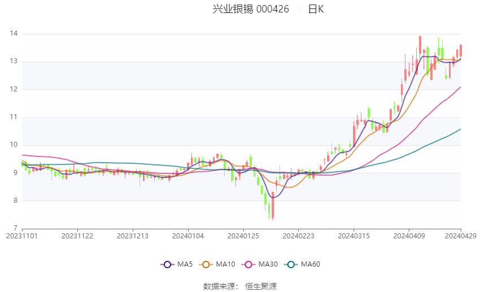Click the tallest red candlestick near 14
Viewport: 480px width, 292px height.
420,45
